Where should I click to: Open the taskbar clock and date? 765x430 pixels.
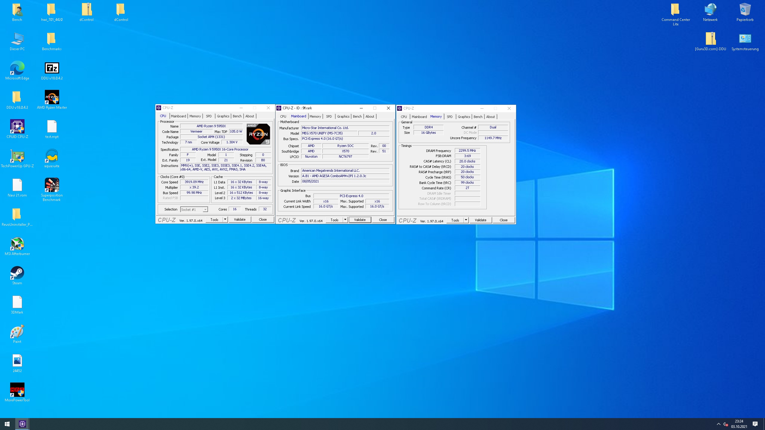click(x=739, y=424)
